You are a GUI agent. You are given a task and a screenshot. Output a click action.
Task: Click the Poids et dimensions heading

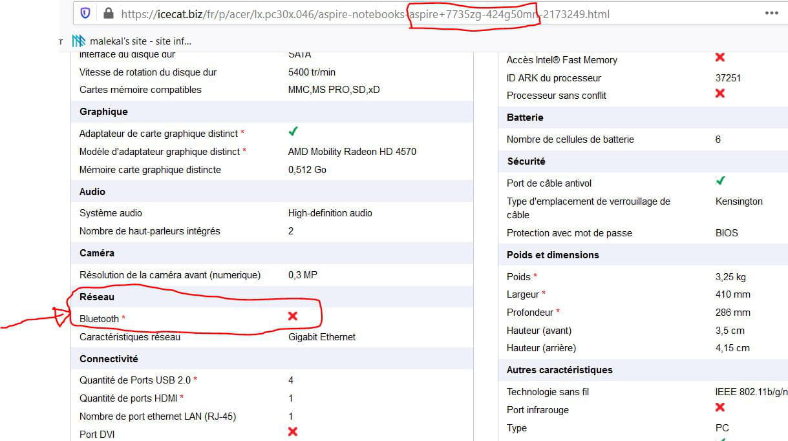(x=553, y=255)
